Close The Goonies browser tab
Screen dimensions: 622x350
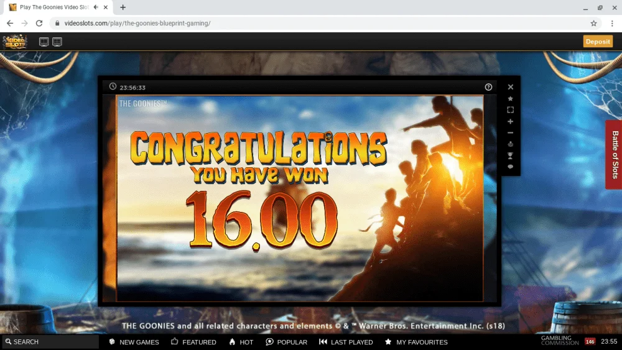pyautogui.click(x=106, y=7)
